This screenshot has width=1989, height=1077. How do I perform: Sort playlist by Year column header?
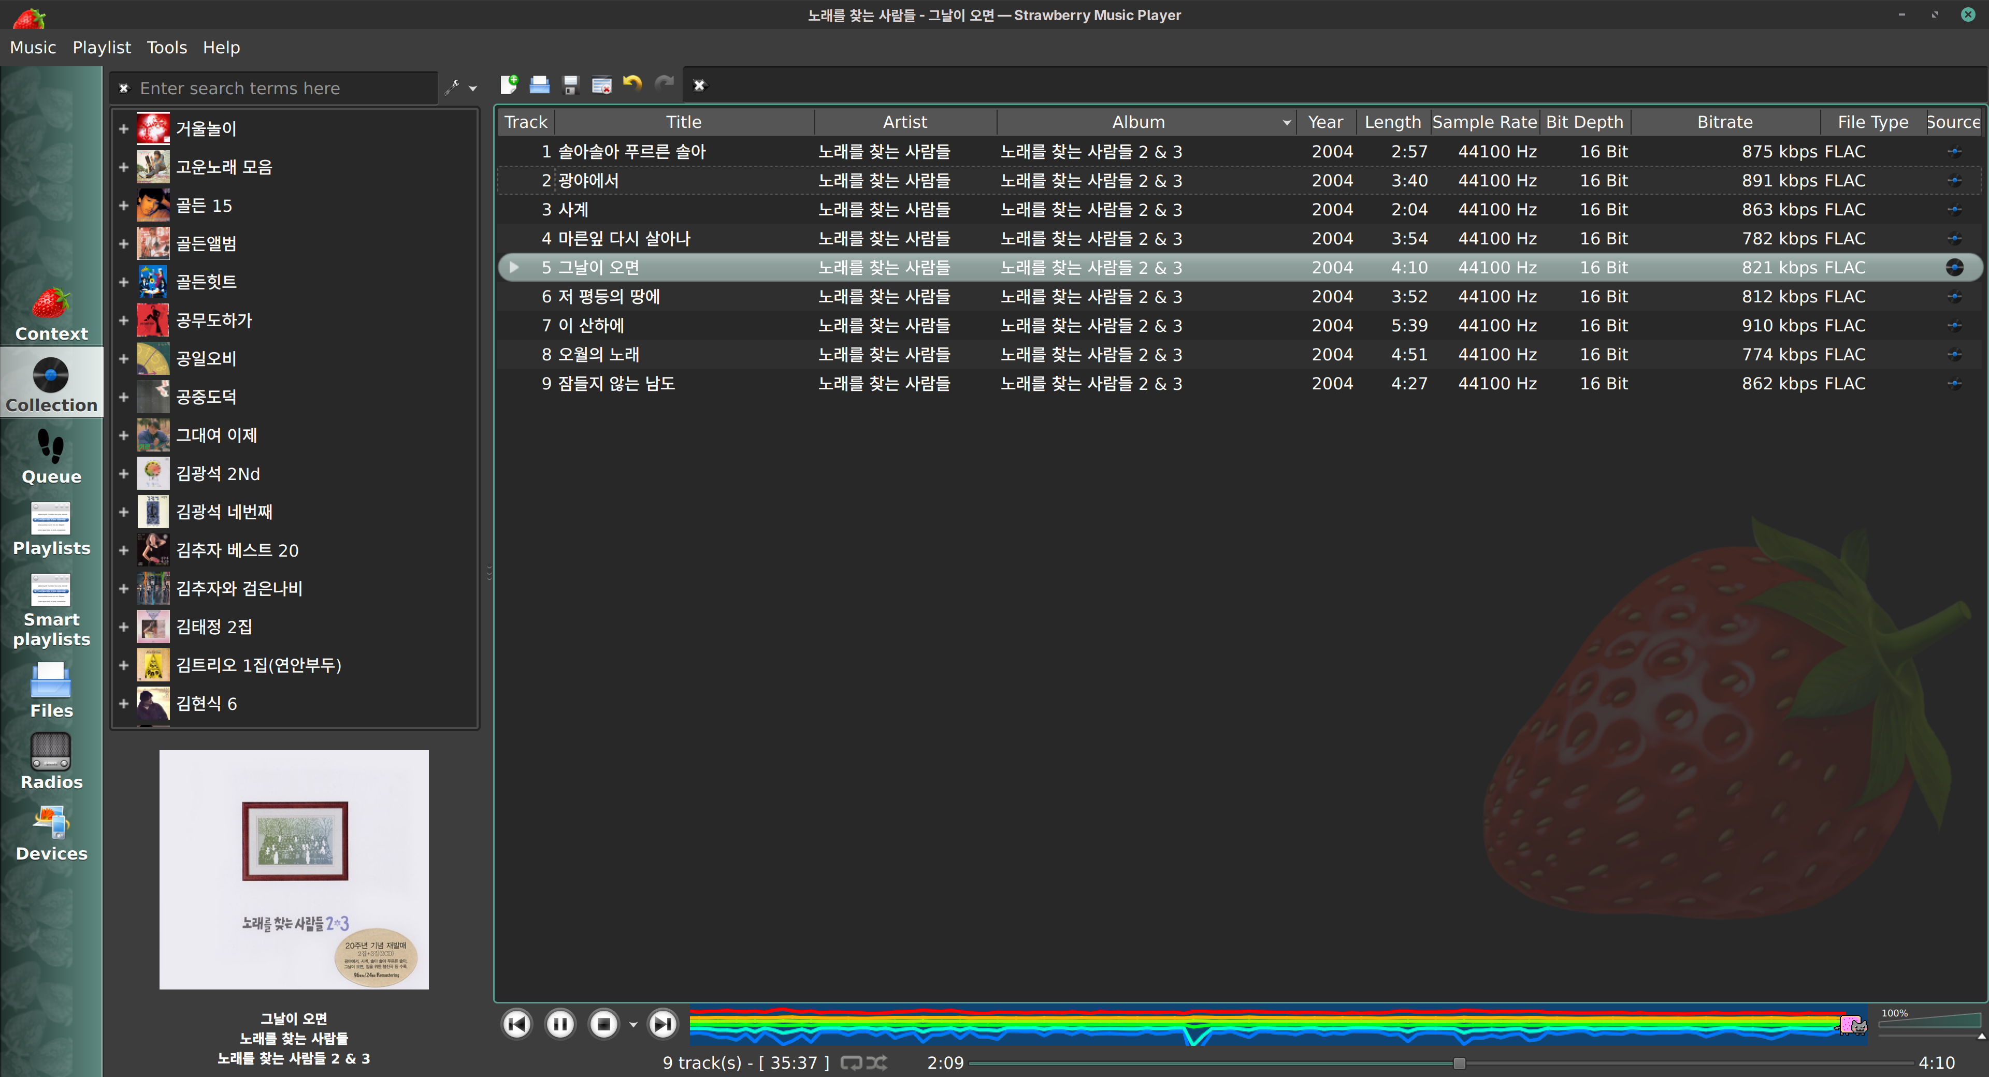pyautogui.click(x=1326, y=122)
